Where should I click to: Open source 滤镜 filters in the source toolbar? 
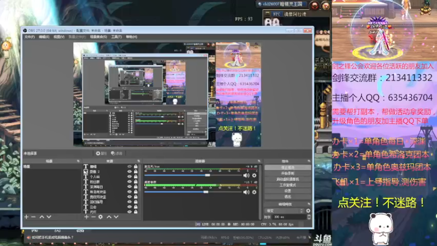point(117,154)
